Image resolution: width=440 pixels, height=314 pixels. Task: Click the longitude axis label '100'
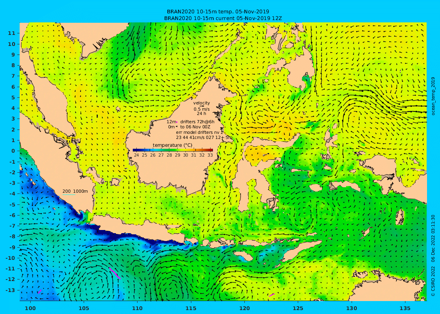point(30,308)
